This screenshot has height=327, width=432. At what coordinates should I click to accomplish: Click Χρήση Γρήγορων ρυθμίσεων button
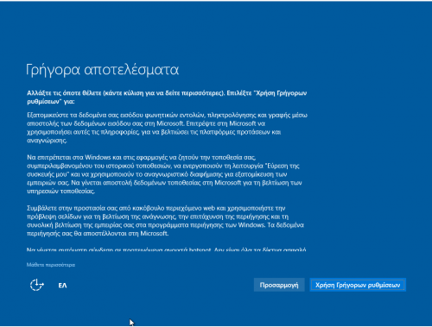(x=358, y=285)
